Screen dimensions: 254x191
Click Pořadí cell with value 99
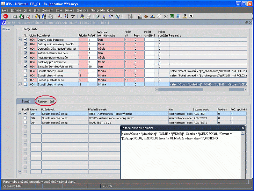tap(92, 66)
